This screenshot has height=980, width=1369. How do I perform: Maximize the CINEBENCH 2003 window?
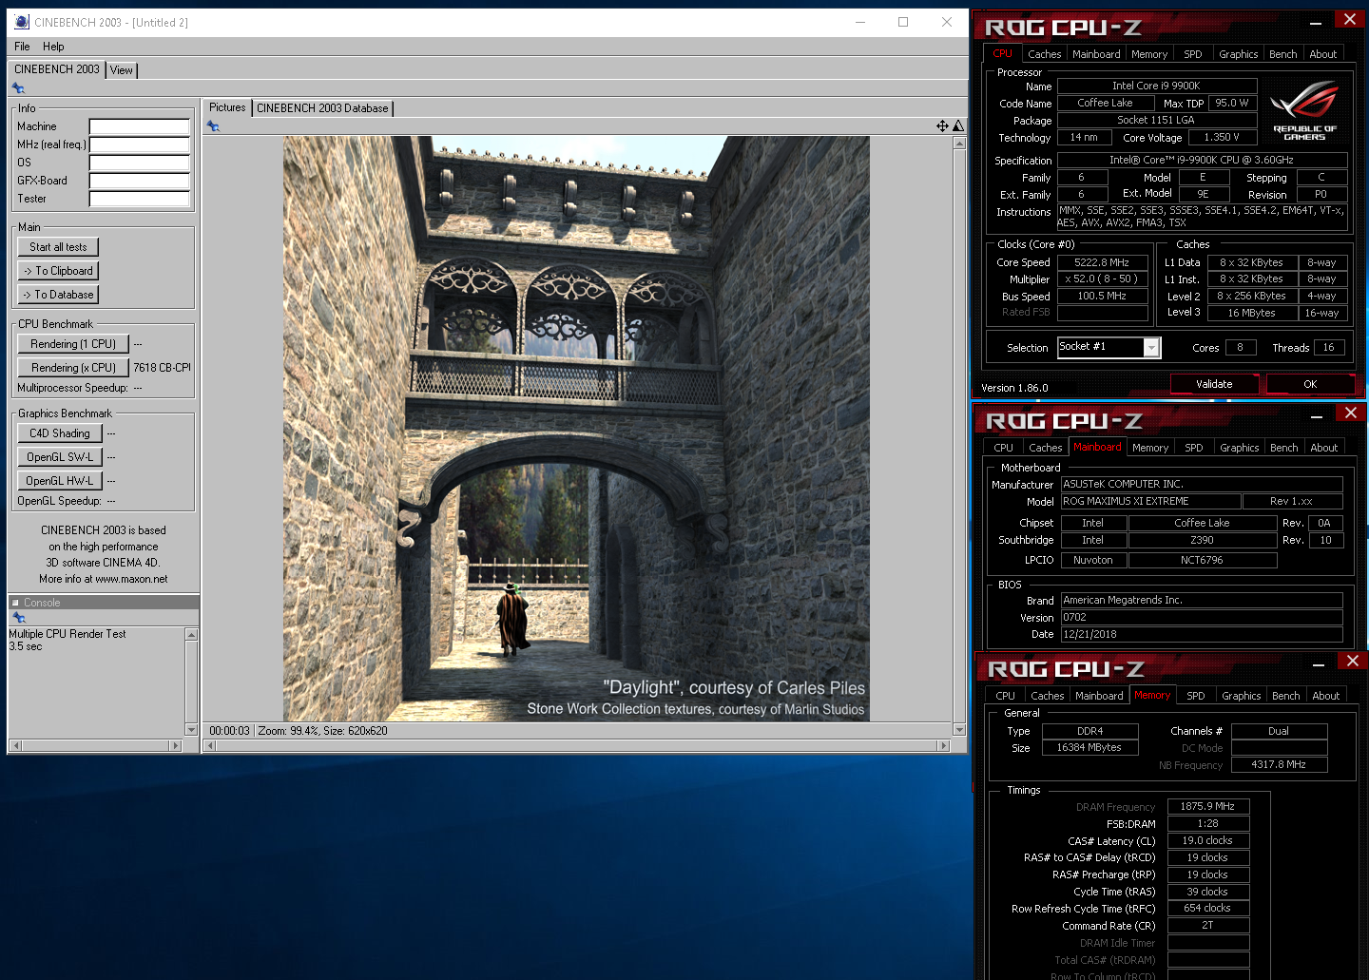903,22
